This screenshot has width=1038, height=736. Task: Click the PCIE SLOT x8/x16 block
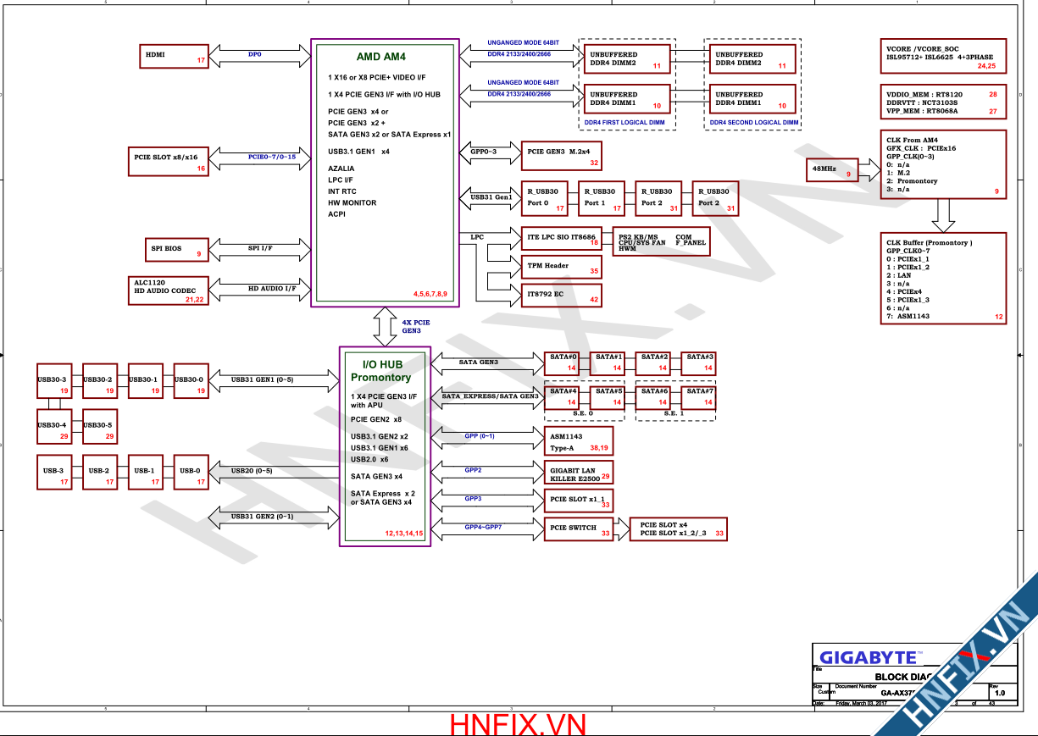coord(168,159)
